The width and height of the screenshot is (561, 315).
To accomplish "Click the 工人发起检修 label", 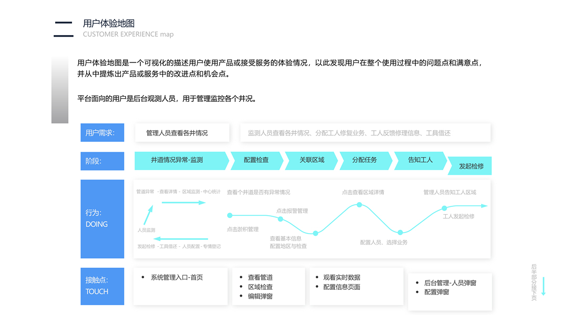I will (x=458, y=216).
